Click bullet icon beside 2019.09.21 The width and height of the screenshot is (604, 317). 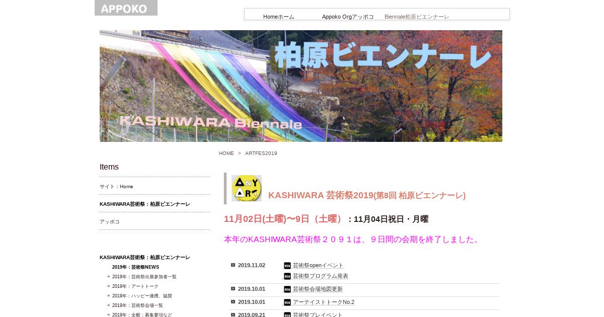point(233,314)
